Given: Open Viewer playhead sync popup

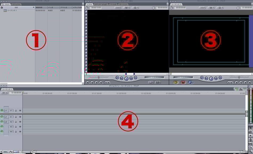Looking at the screenshot, I should point(127,7).
